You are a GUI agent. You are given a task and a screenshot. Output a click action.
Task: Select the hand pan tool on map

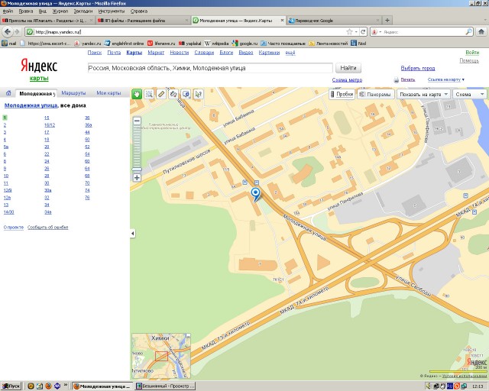[138, 93]
